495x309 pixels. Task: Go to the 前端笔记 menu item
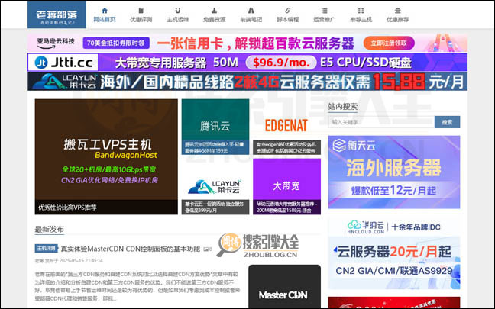[x=251, y=14]
